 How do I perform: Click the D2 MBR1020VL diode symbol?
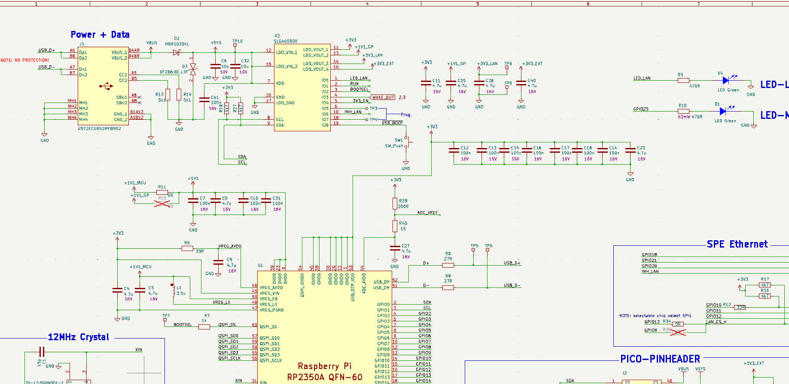point(176,52)
